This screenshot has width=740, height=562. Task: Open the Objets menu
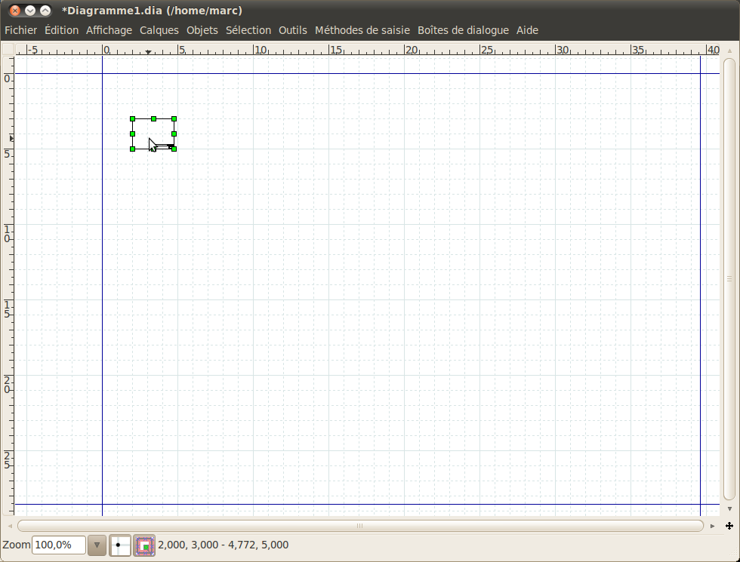coord(202,30)
